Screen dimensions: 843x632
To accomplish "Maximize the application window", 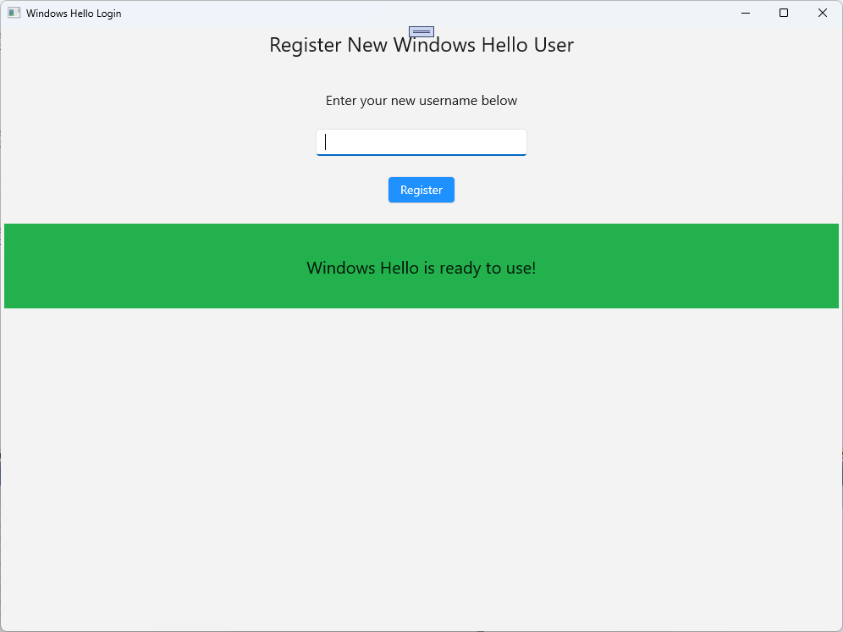I will [783, 13].
